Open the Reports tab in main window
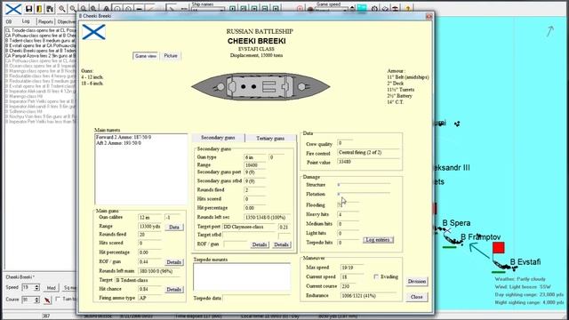 (45, 21)
